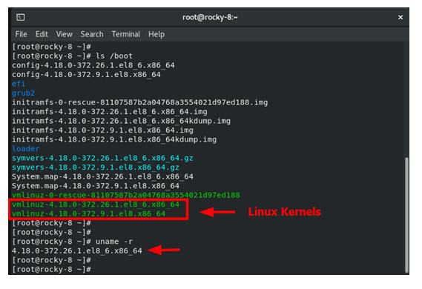Click symvers-4.18.0-372.9.1.el8.x86_64.gz
The width and height of the screenshot is (422, 289).
click(96, 167)
